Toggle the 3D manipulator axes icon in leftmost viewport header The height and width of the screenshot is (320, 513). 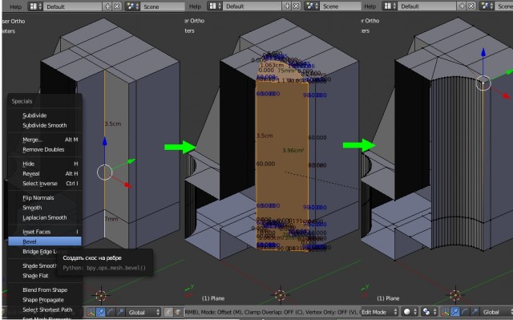[91, 312]
